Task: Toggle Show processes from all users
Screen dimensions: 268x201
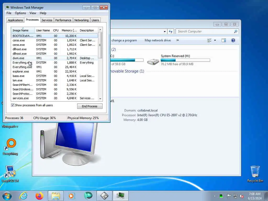Action: point(13,105)
